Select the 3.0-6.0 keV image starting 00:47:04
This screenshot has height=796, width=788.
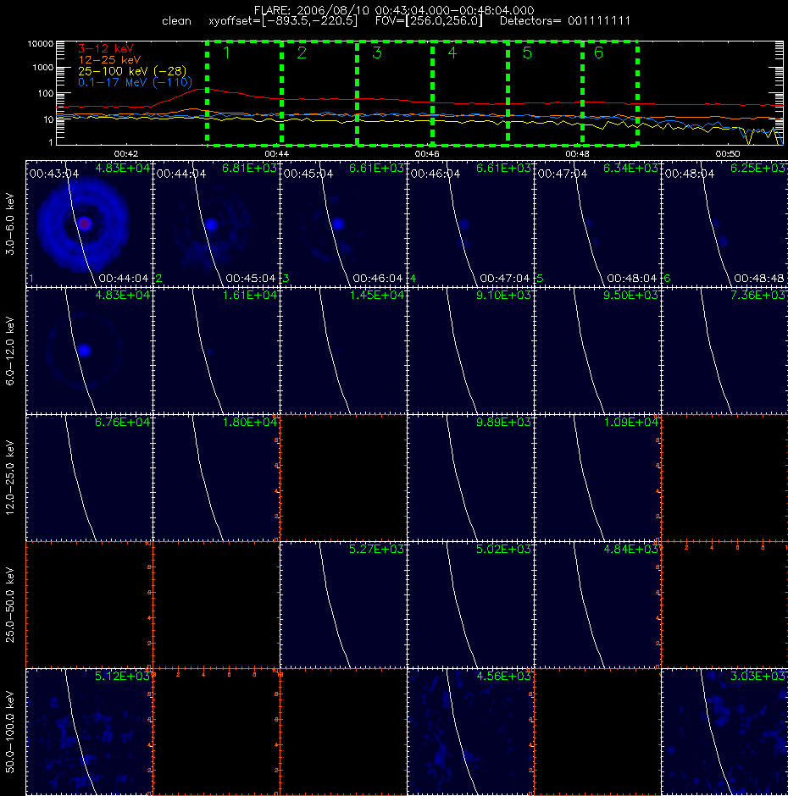597,224
